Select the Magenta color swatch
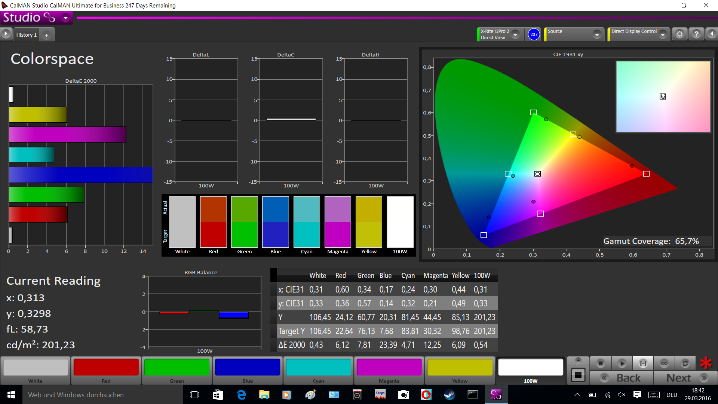Image resolution: width=718 pixels, height=404 pixels. (389, 367)
